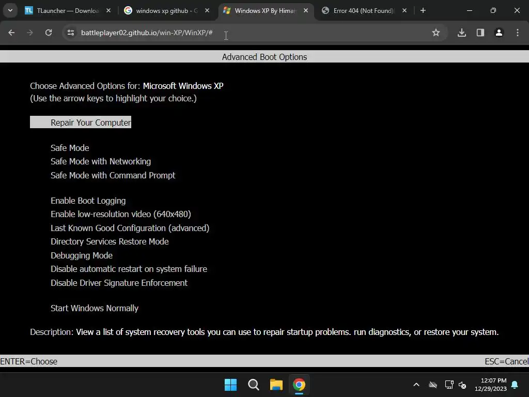Close the Error 404 tab
Image resolution: width=529 pixels, height=397 pixels.
click(x=404, y=10)
